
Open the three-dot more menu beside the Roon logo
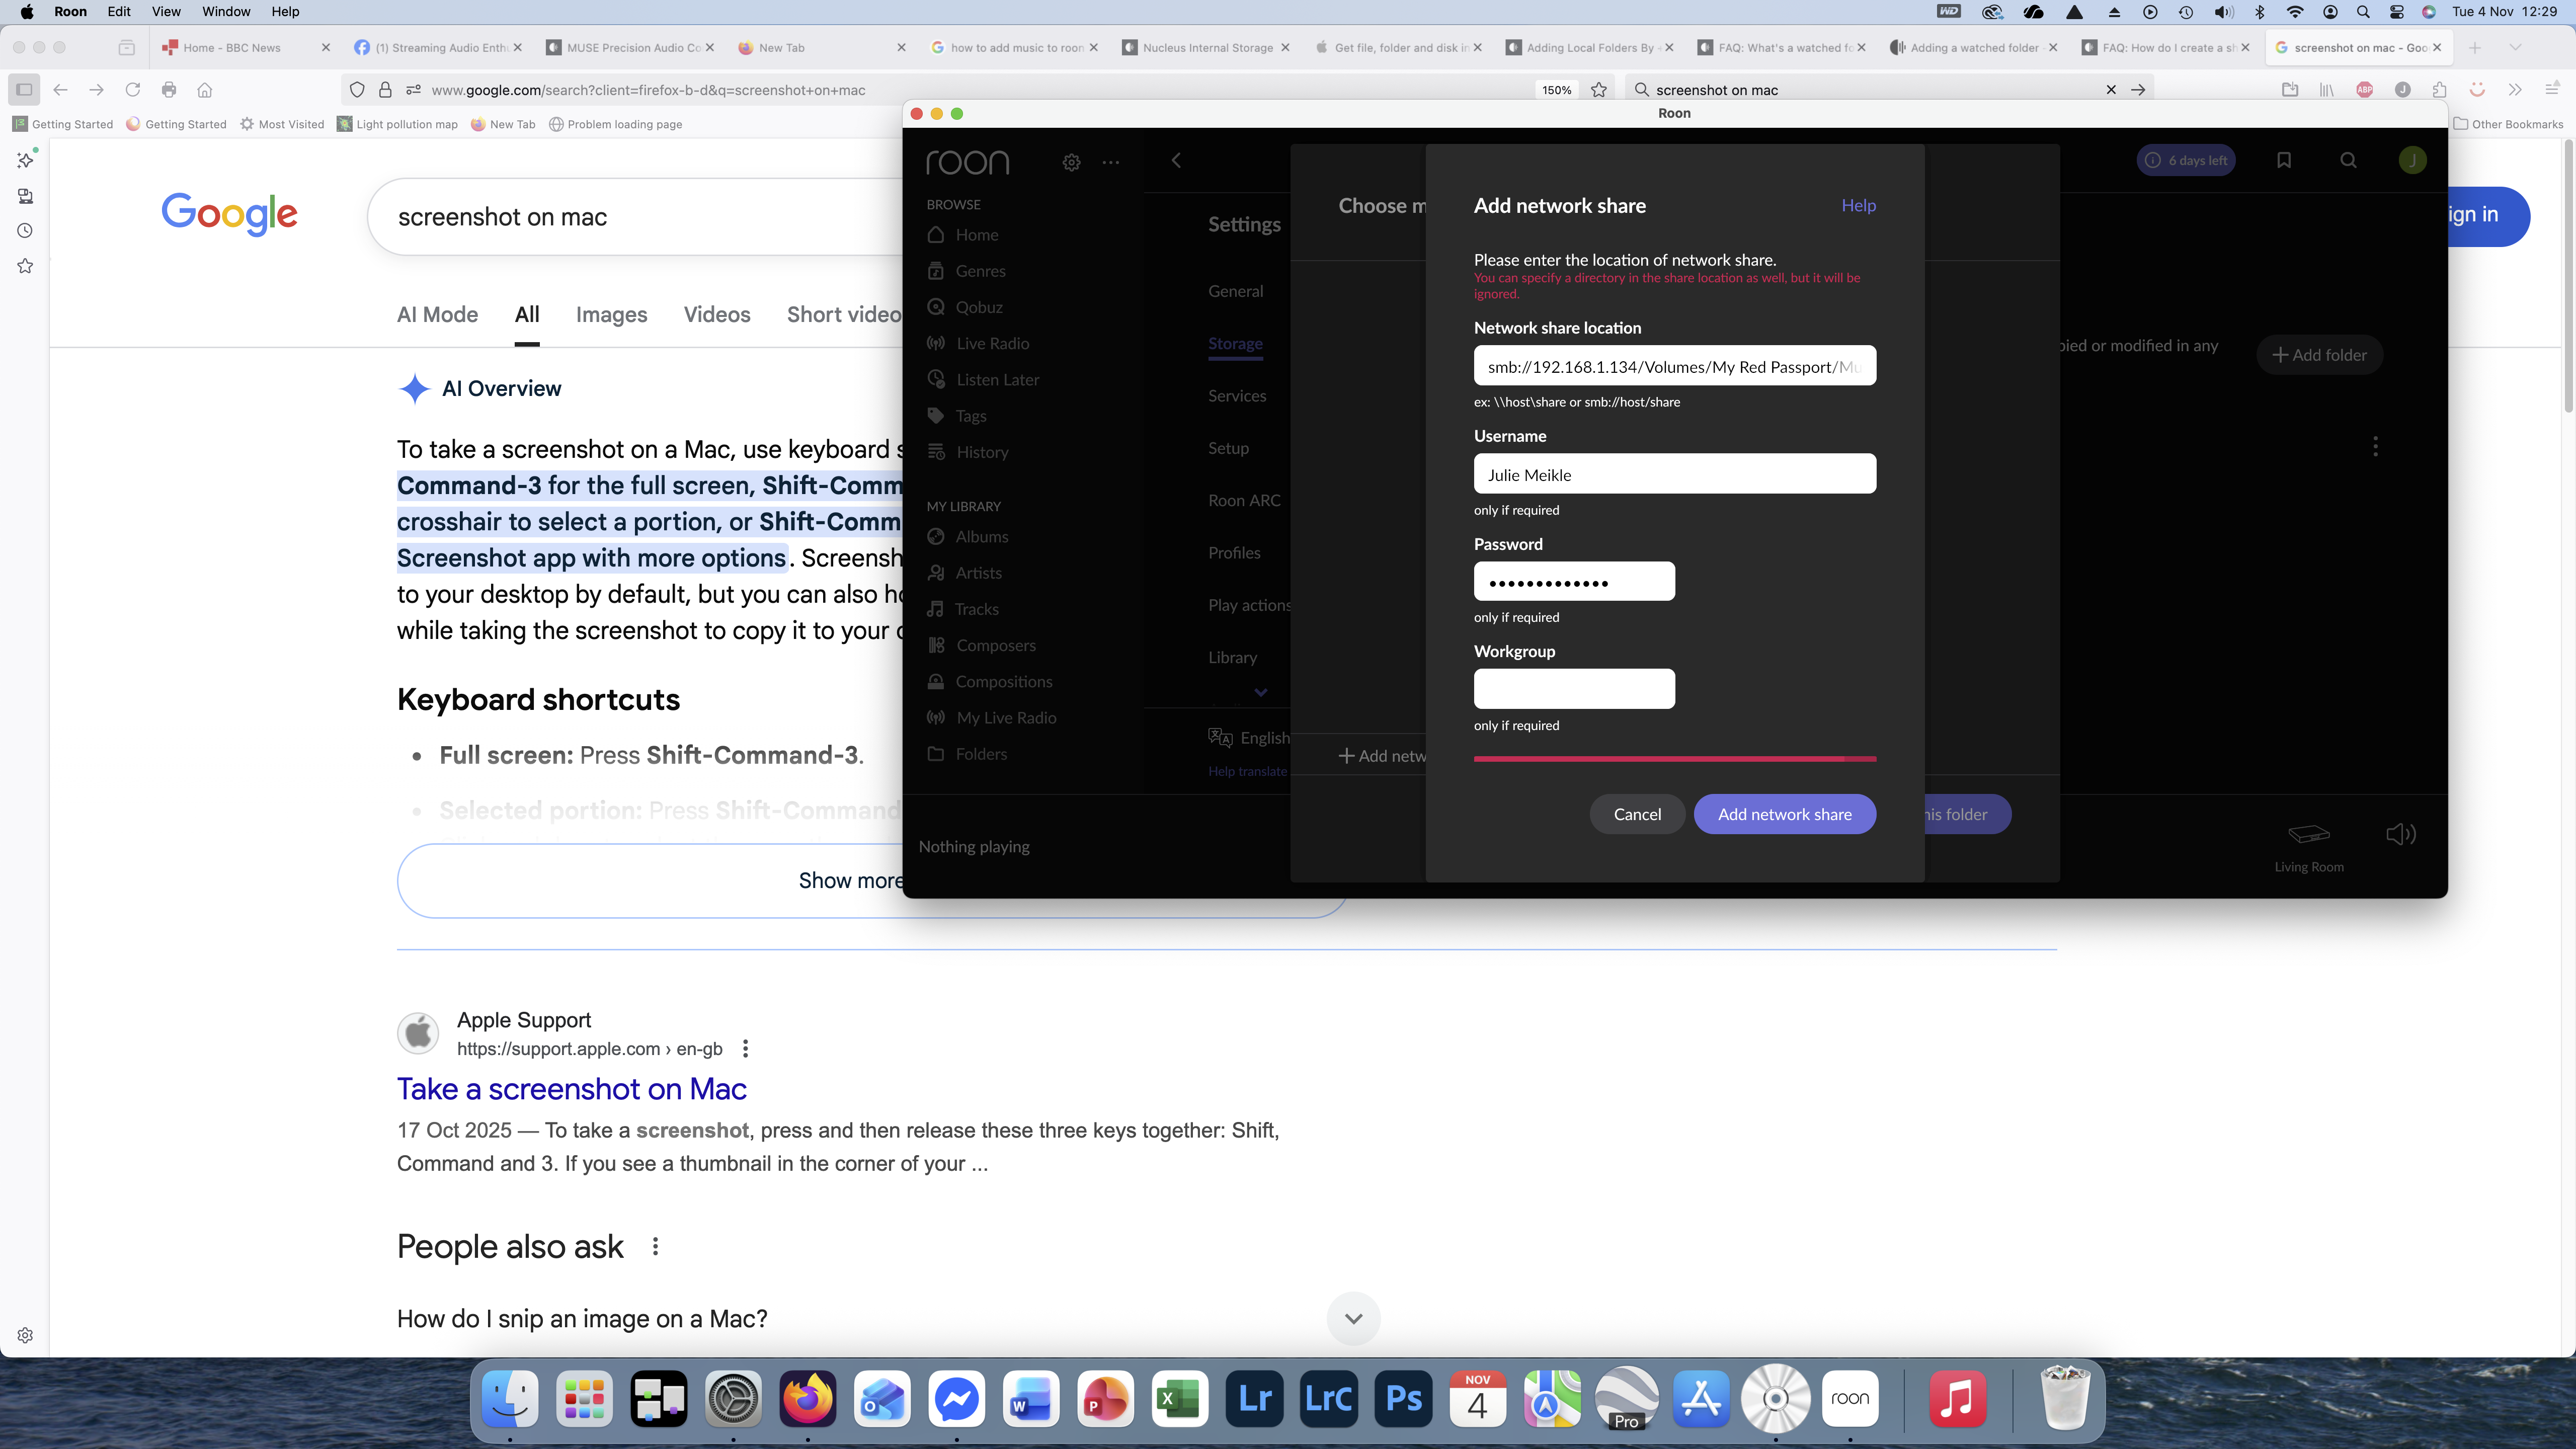tap(1110, 162)
